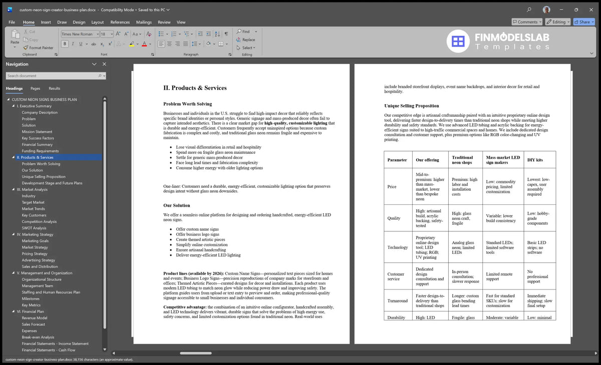The height and width of the screenshot is (365, 601).
Task: Apply strikethrough to text
Action: pos(93,44)
